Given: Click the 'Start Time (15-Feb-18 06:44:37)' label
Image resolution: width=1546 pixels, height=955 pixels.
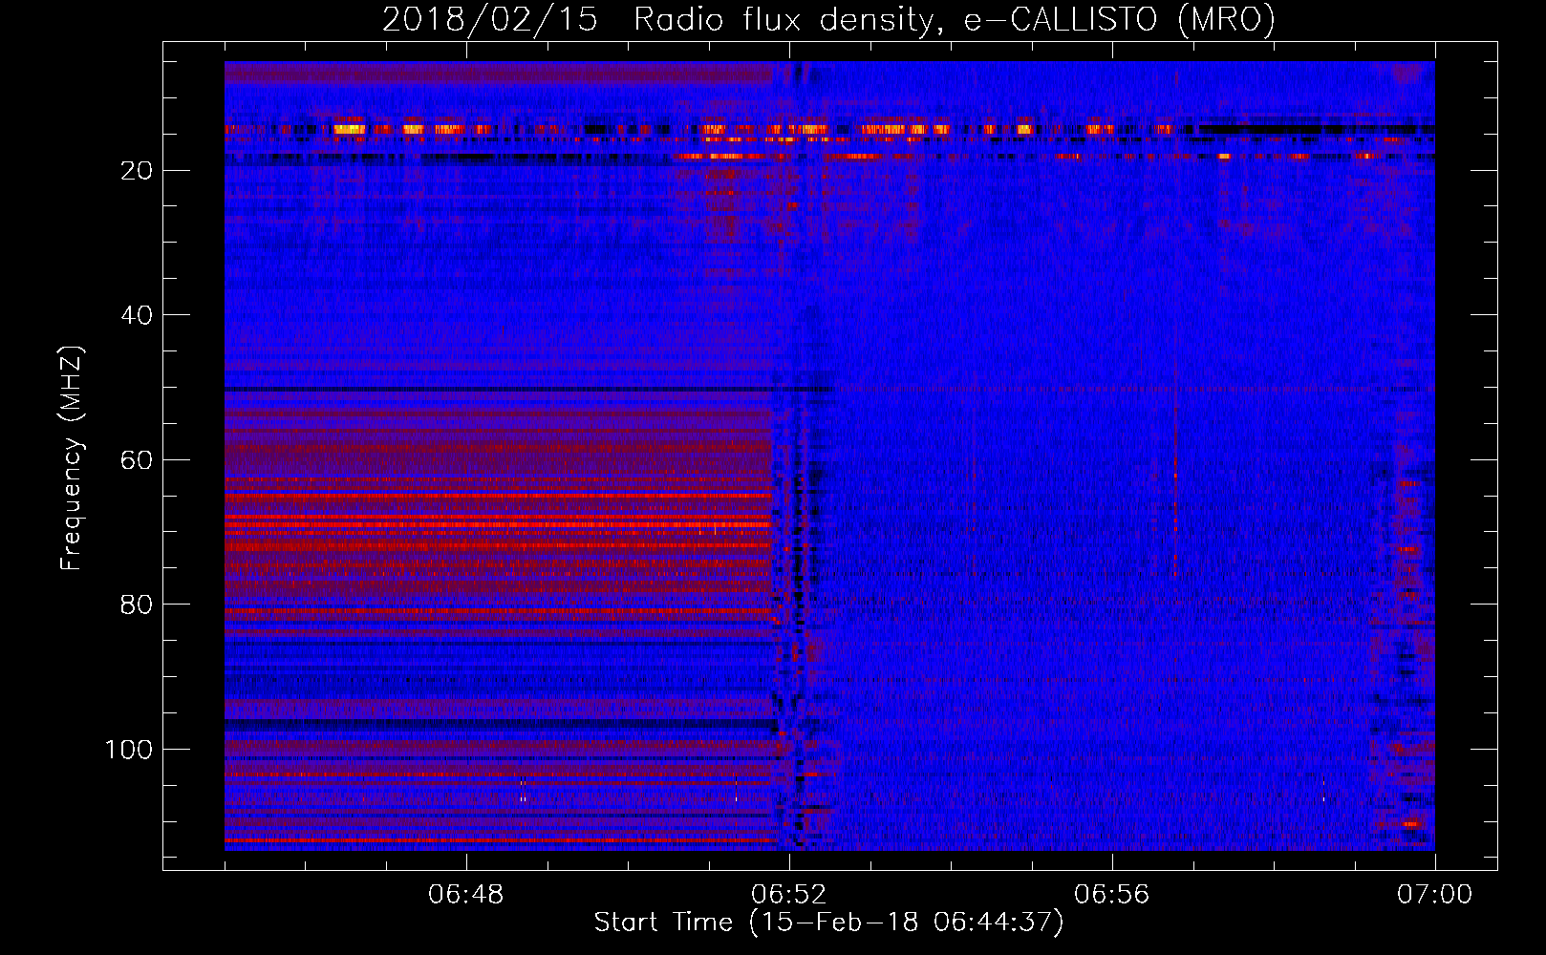Looking at the screenshot, I should point(828,923).
